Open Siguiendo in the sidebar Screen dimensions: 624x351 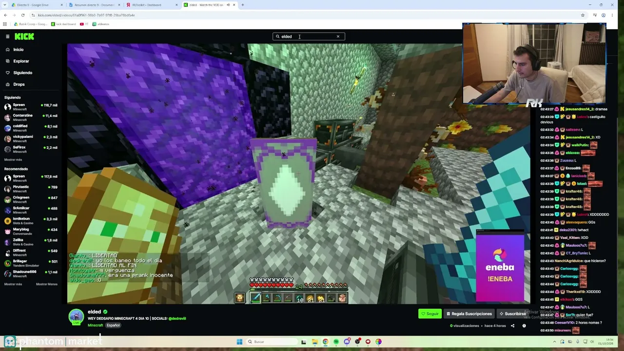[x=19, y=73]
